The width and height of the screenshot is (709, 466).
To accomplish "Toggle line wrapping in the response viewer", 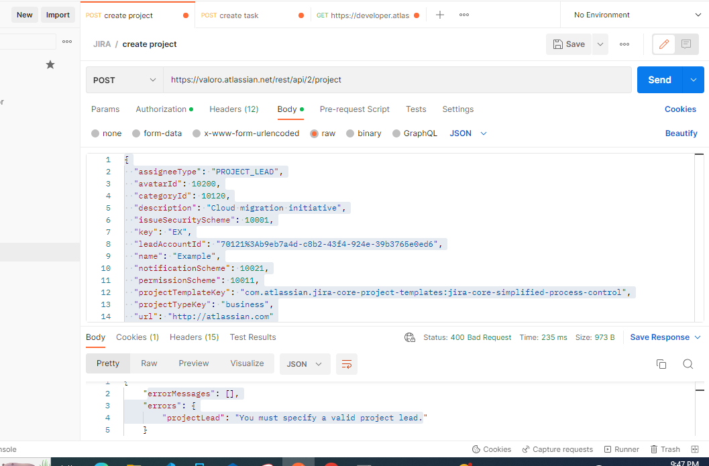I will [346, 363].
